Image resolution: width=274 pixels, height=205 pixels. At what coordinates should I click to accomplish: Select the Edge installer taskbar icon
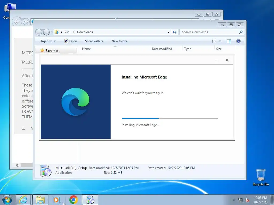(x=90, y=200)
